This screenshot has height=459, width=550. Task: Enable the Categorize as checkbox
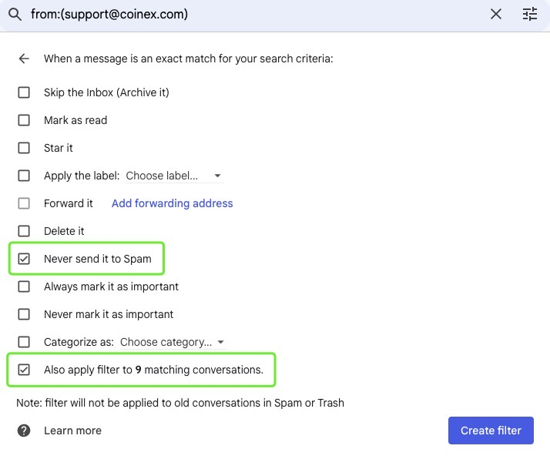click(x=24, y=342)
